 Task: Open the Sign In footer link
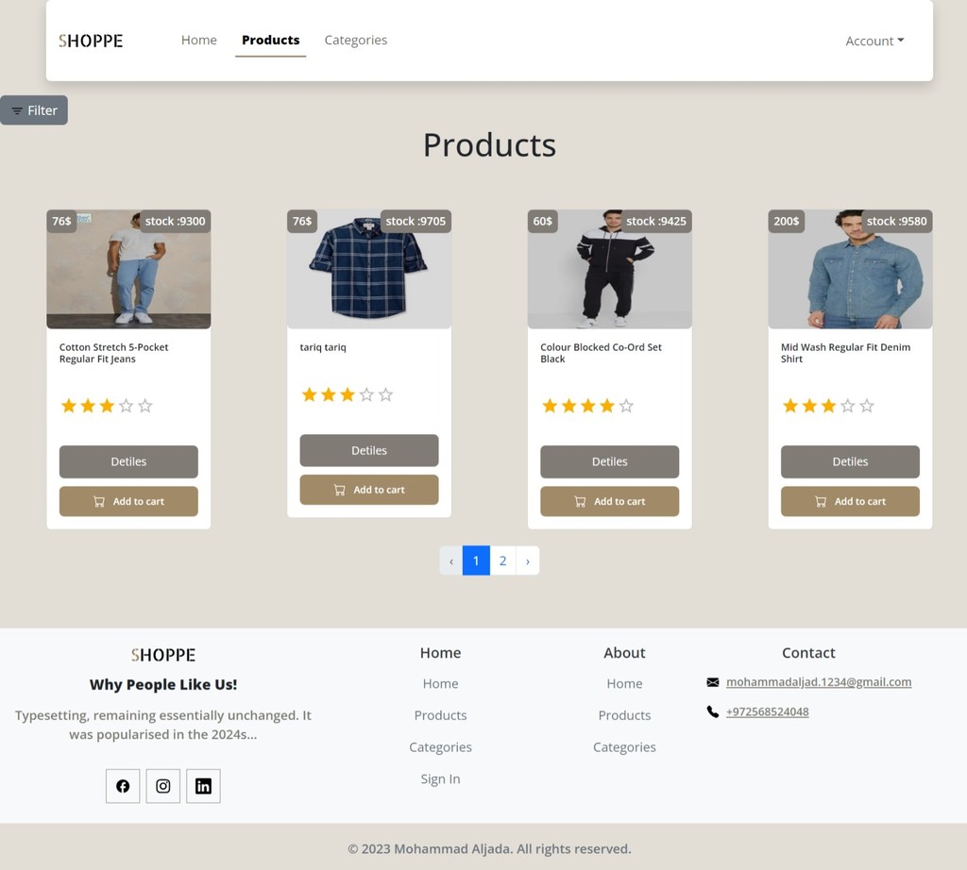[x=440, y=778]
